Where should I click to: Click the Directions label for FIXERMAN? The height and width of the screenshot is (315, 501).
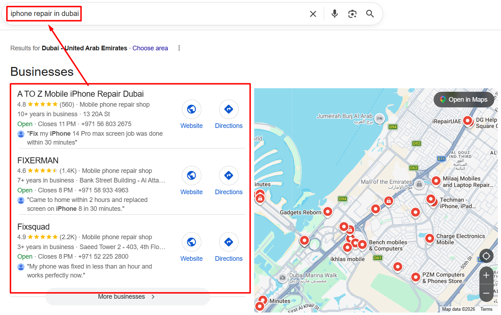pyautogui.click(x=229, y=192)
